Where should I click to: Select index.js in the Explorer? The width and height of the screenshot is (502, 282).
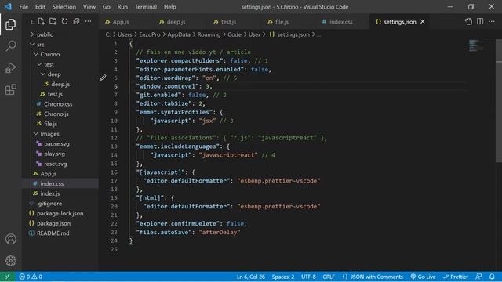60,193
